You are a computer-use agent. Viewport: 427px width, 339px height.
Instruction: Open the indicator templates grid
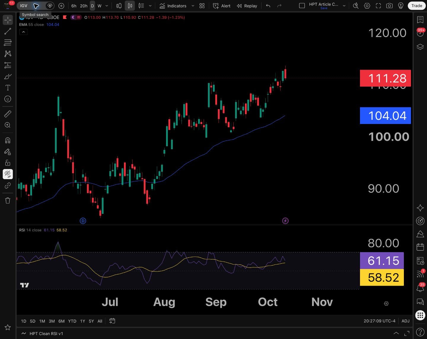pyautogui.click(x=202, y=6)
